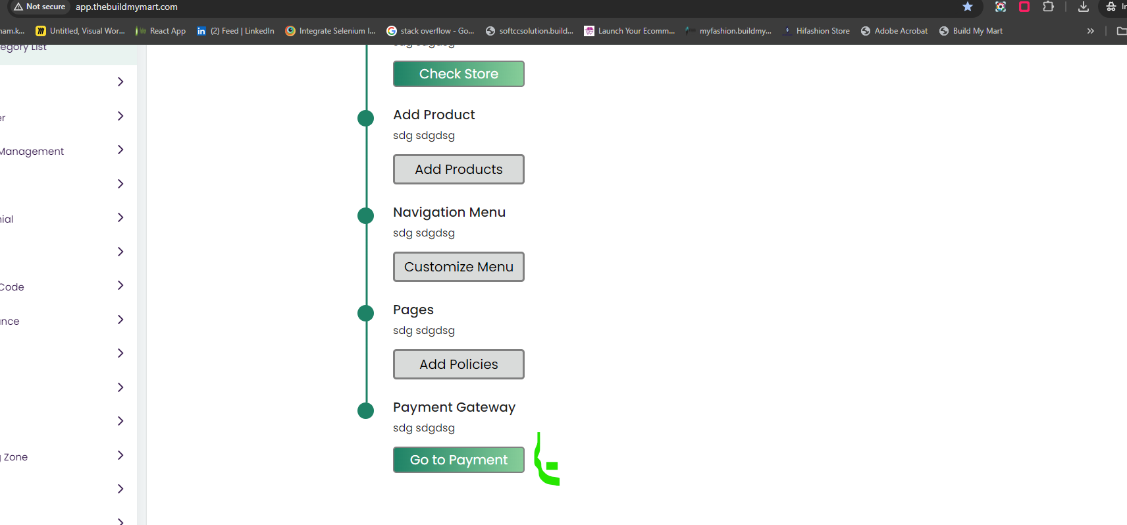Click the Add Policies button
This screenshot has width=1127, height=525.
459,364
